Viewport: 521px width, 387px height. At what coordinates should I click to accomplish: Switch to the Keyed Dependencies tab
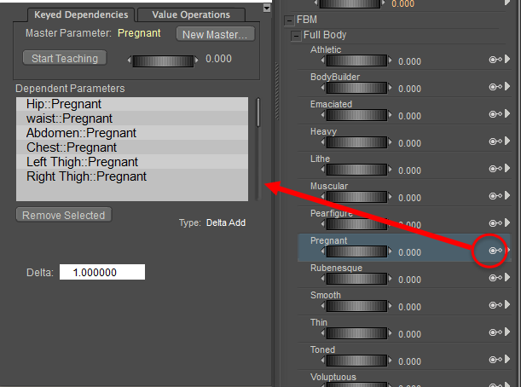click(81, 15)
